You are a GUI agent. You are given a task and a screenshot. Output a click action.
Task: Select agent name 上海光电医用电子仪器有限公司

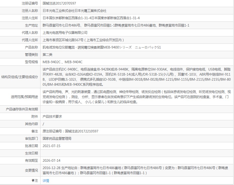65,33
